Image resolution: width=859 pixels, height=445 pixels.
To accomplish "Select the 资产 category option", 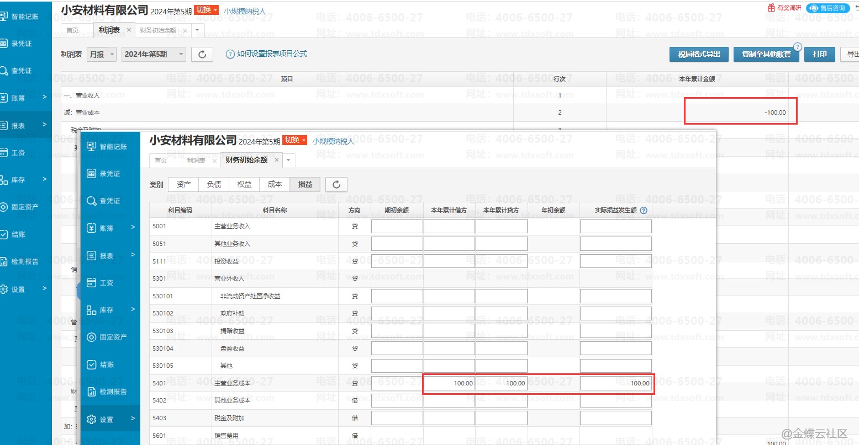I will point(183,184).
